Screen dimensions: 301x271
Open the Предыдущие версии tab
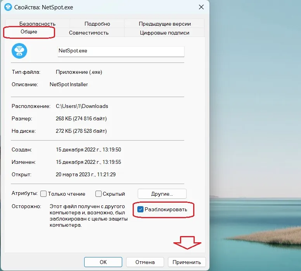coord(164,24)
